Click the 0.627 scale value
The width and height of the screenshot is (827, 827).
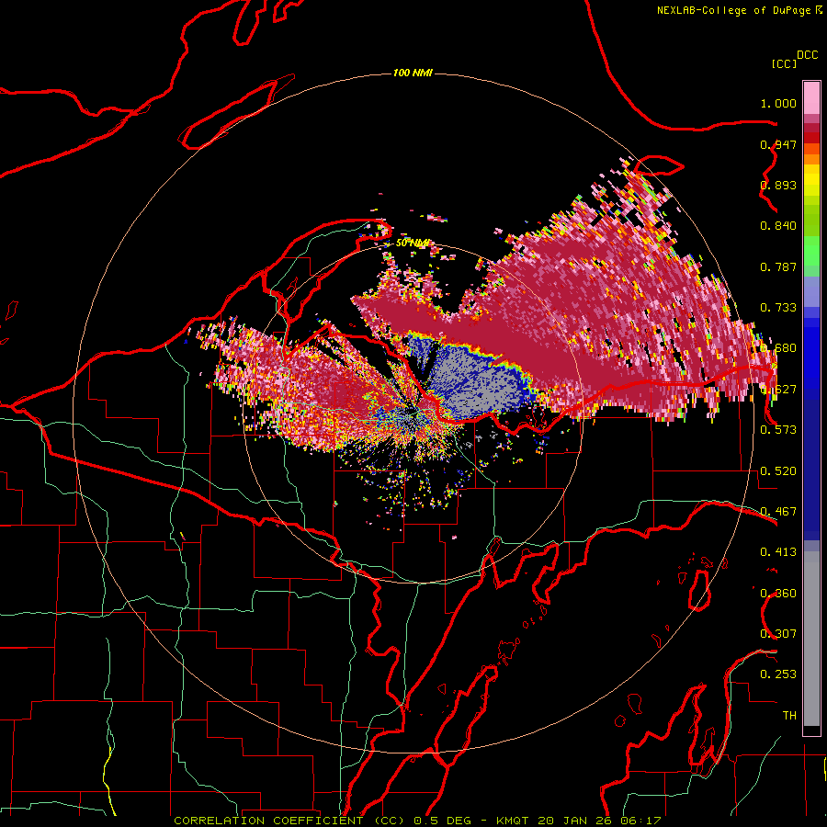coord(778,390)
